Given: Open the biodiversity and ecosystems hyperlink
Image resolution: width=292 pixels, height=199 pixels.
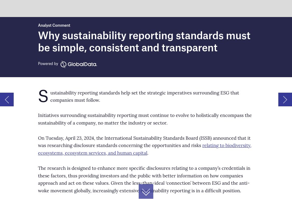Looking at the screenshot, I should point(227,145).
